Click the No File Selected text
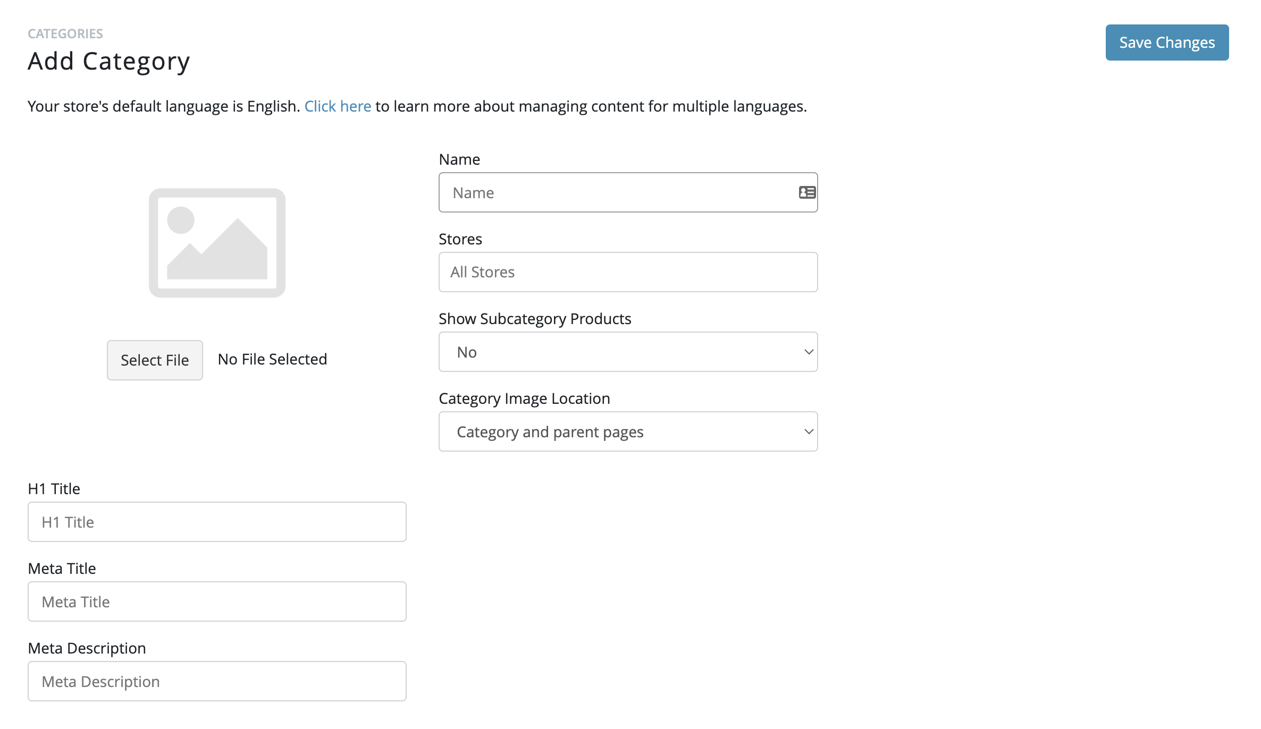Screen dimensions: 1261x729 pyautogui.click(x=272, y=359)
